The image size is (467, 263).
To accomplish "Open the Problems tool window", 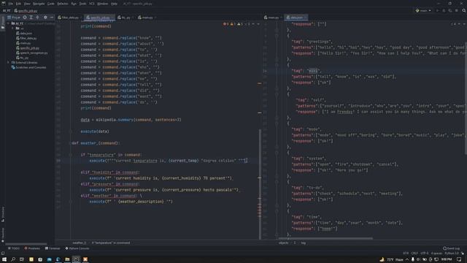I will coord(32,248).
